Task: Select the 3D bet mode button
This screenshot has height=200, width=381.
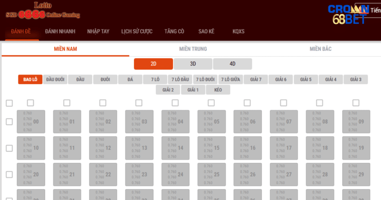Action: pos(193,64)
